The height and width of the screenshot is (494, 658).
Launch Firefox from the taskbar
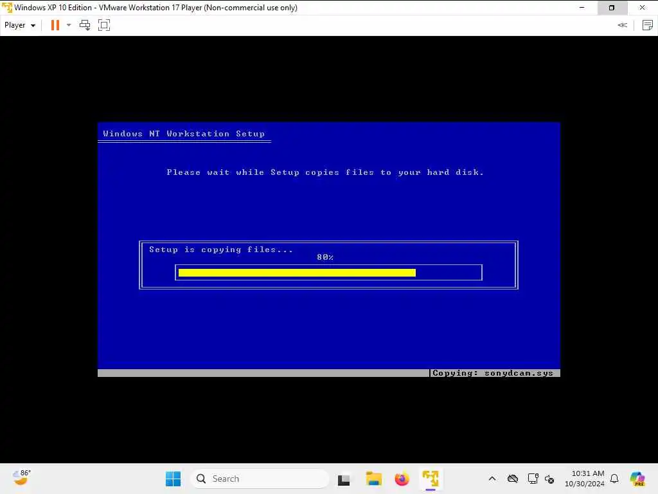tap(402, 479)
